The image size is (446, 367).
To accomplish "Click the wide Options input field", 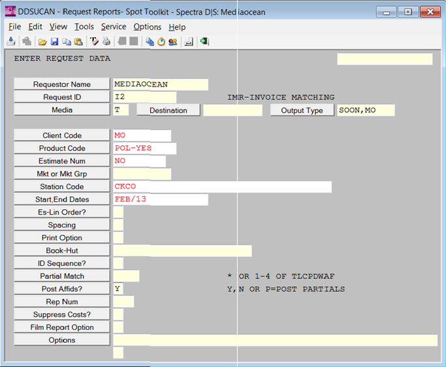I will coord(276,340).
